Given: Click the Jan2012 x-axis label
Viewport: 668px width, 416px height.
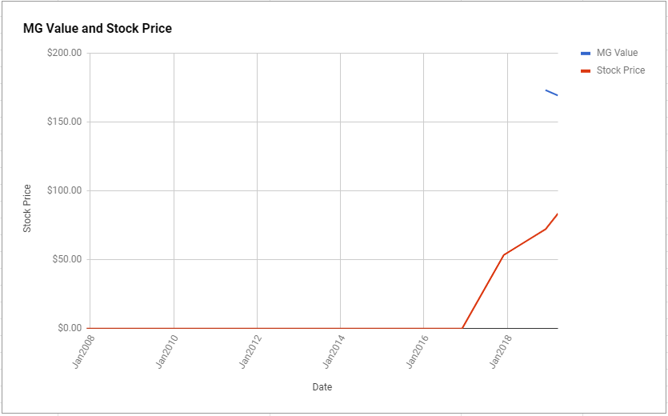Looking at the screenshot, I should click(x=250, y=353).
